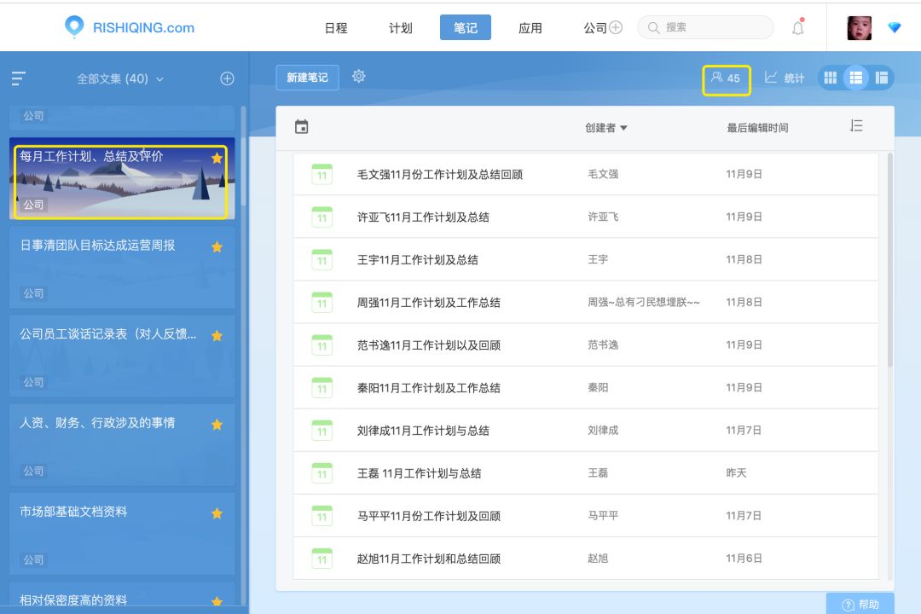Open the settings gear next to 新建笔记
Viewport: 921px width, 614px height.
coord(358,76)
